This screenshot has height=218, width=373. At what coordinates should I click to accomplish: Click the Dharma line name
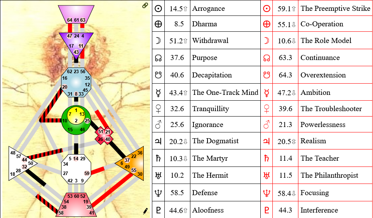tap(205, 24)
